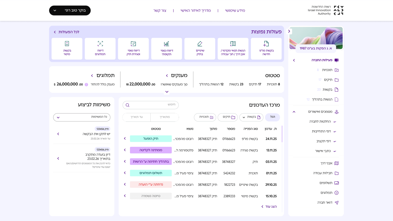Click the עד תאריך date field
The height and width of the screenshot is (221, 393).
click(137, 117)
